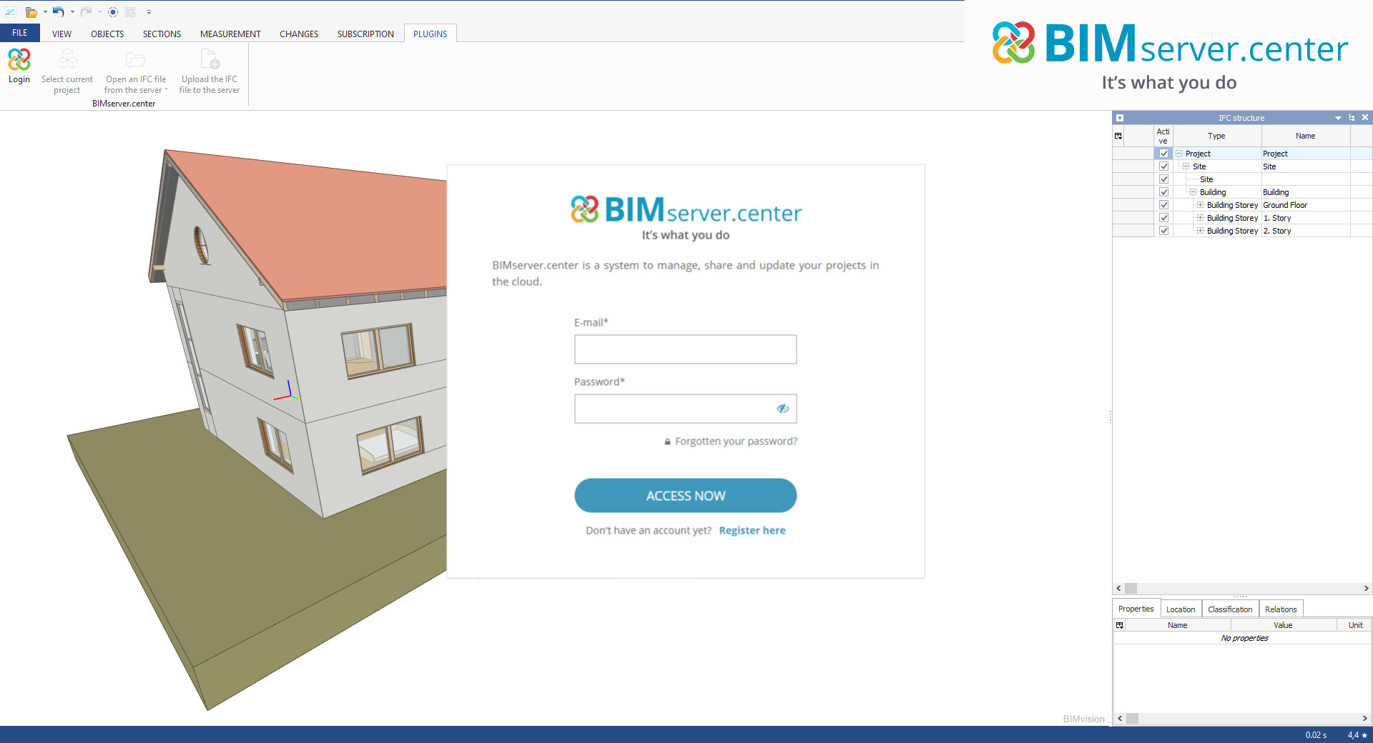1373x743 pixels.
Task: Click the Name column header in IFC structure
Action: click(1305, 136)
